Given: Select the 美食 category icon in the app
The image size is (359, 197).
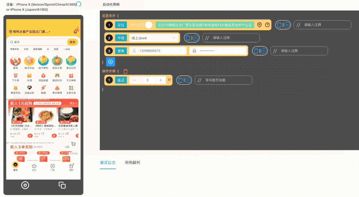Looking at the screenshot, I should click(x=15, y=61).
